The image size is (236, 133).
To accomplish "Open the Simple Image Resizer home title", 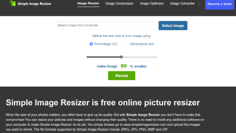I will pos(35,4).
